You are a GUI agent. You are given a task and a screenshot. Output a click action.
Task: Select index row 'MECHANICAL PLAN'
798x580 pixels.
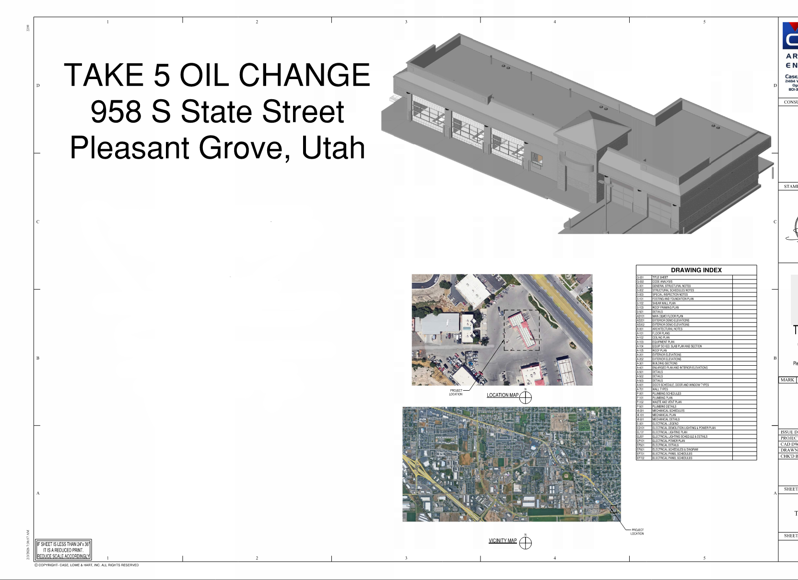(696, 415)
